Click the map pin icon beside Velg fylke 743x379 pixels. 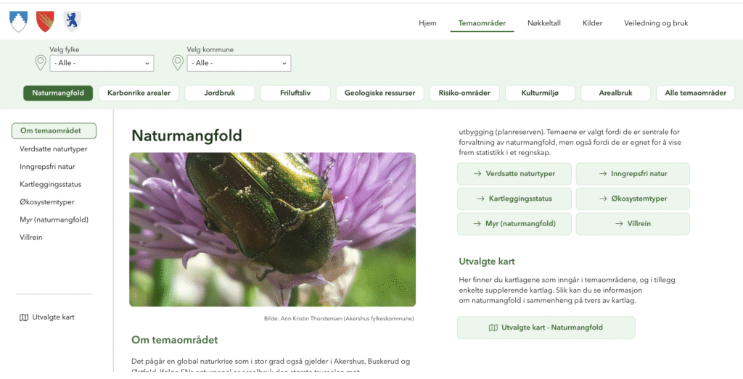(41, 63)
